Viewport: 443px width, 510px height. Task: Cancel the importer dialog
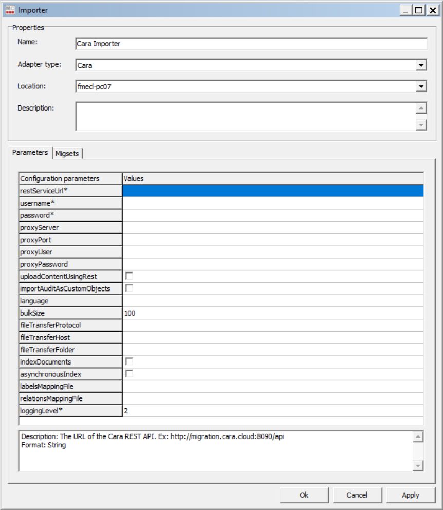357,495
